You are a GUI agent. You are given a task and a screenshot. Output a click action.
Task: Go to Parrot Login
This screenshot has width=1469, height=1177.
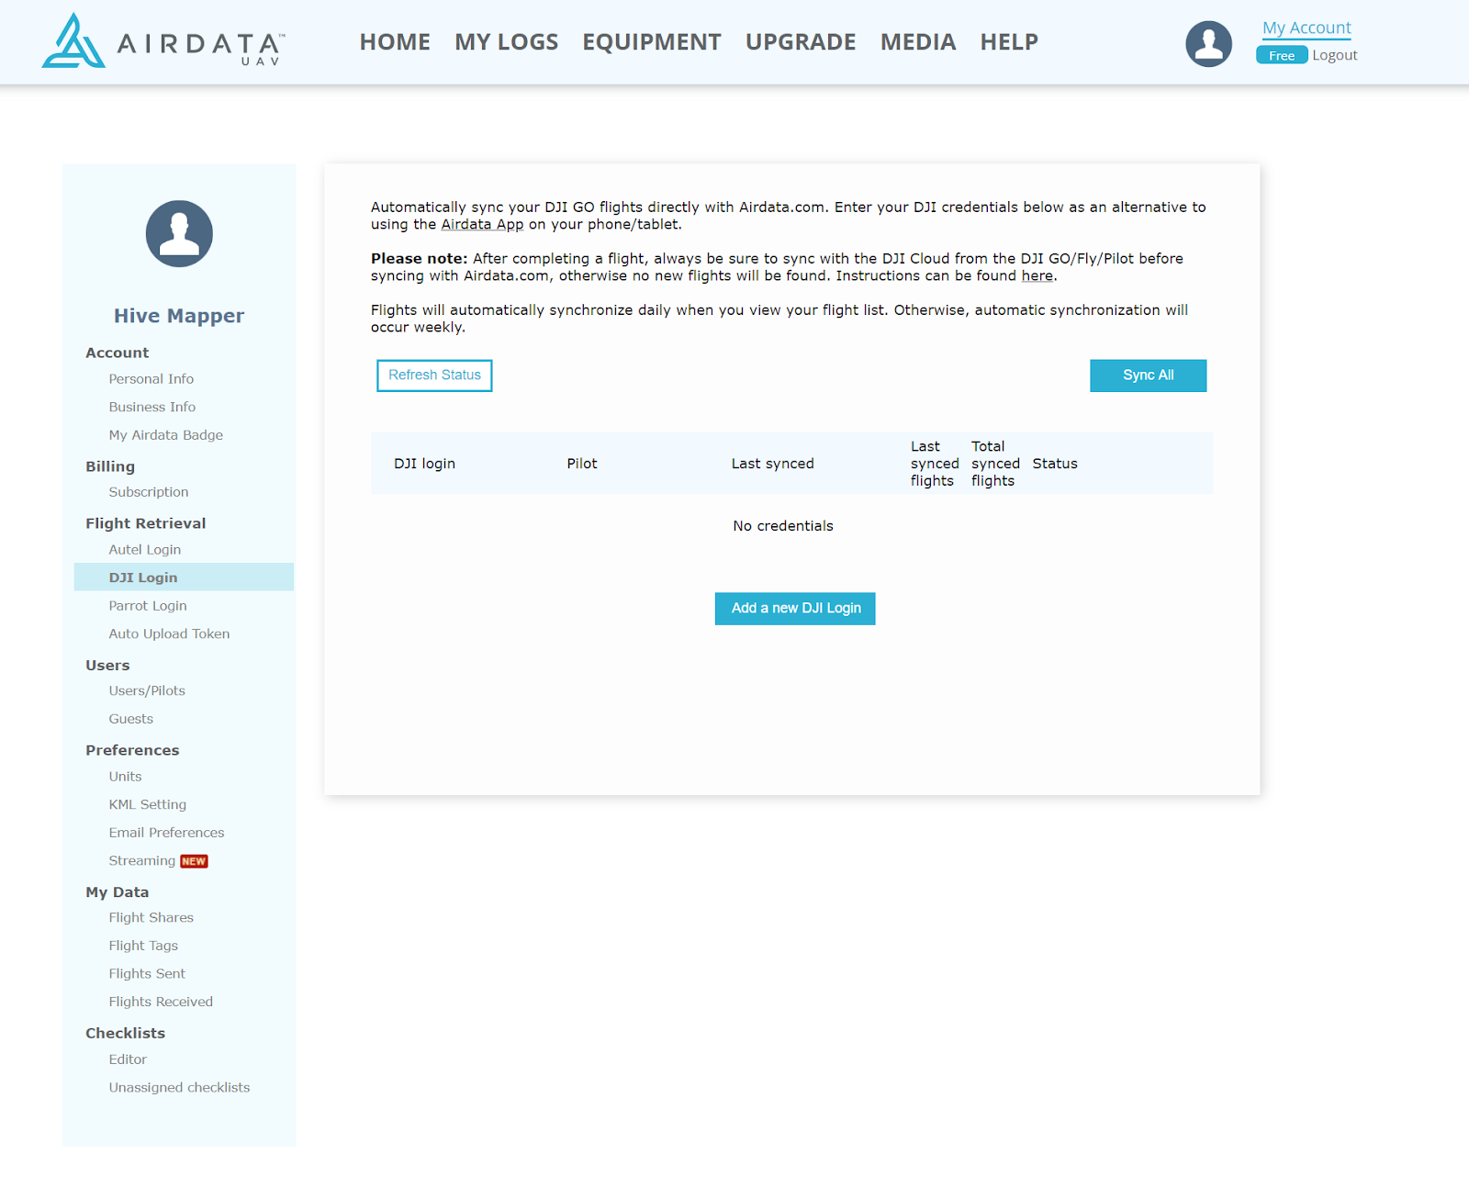point(148,606)
